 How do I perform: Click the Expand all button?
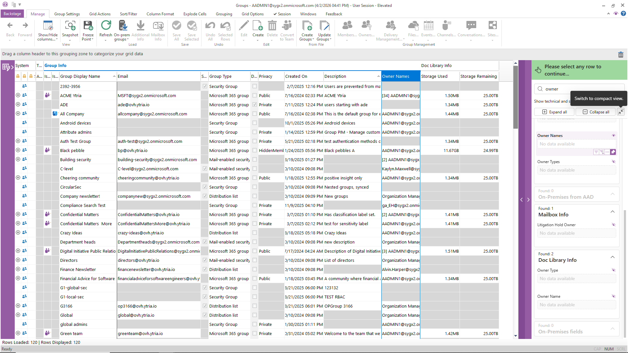(554, 112)
